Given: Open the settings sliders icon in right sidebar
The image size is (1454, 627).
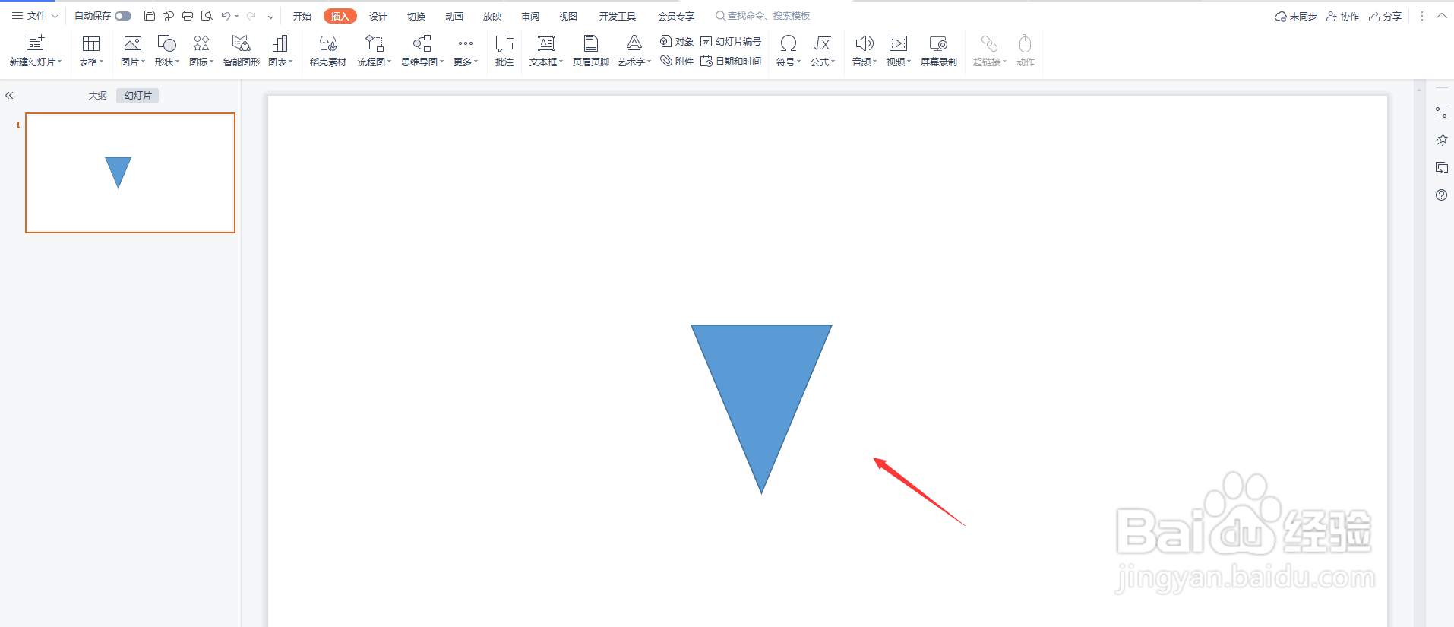Looking at the screenshot, I should (1441, 112).
